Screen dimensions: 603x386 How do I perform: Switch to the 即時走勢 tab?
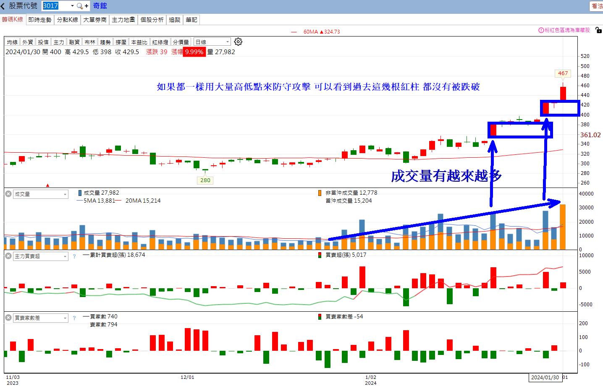39,20
